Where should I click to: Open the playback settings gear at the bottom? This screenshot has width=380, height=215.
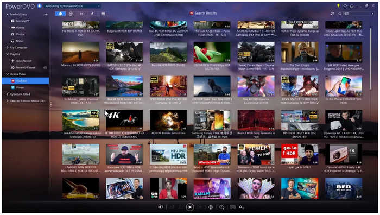tap(242, 207)
